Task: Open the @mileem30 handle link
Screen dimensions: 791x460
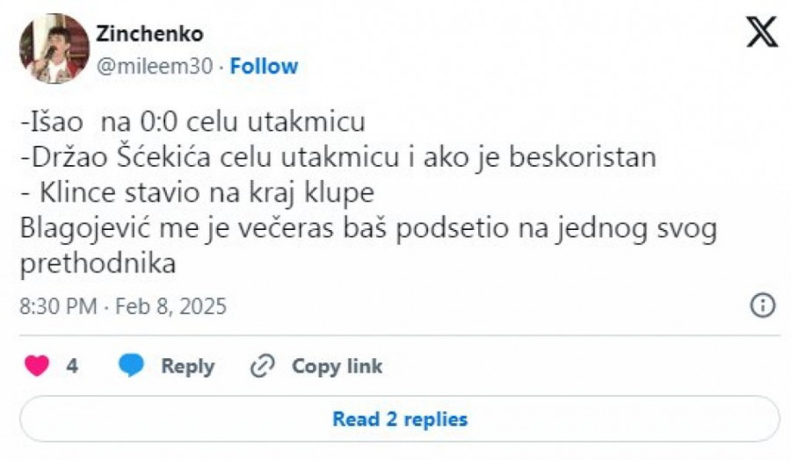Action: [156, 67]
